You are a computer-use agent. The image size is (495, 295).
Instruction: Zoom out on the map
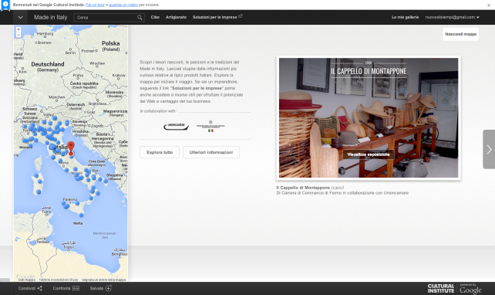[19, 35]
